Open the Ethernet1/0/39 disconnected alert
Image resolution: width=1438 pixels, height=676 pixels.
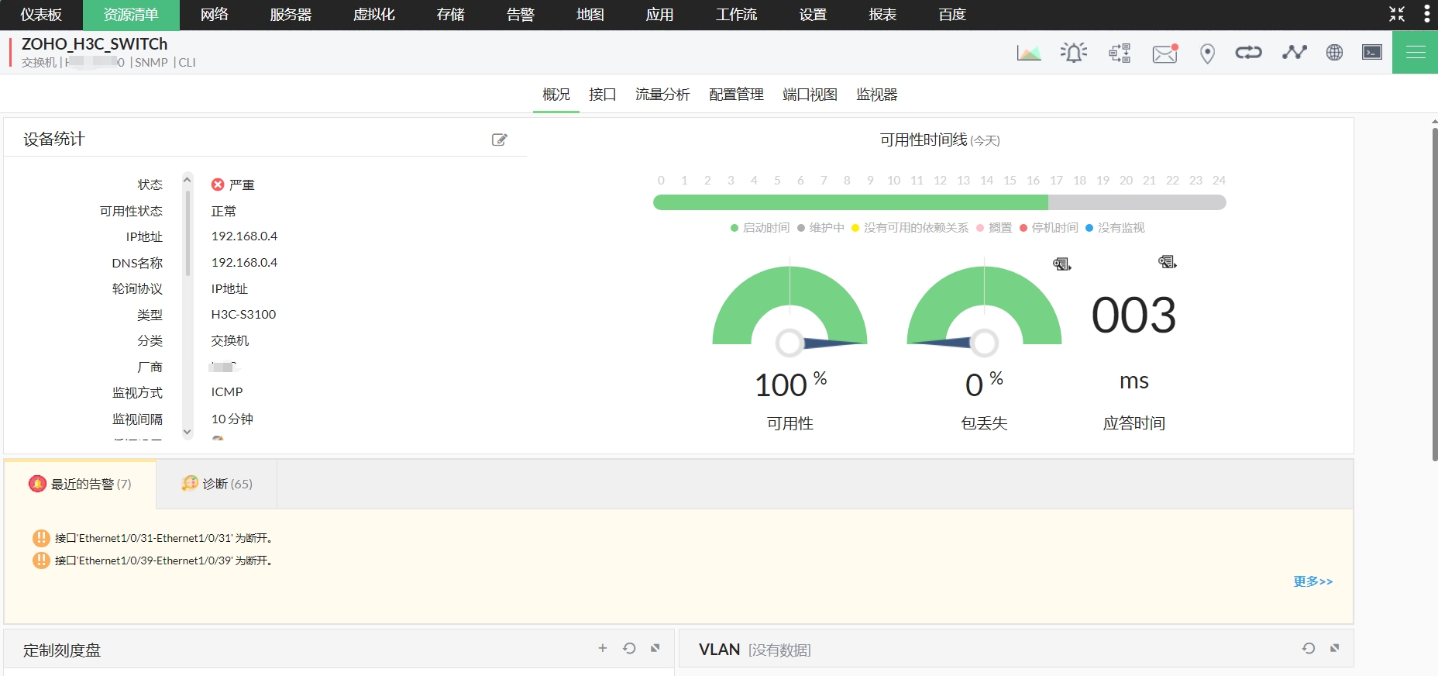click(164, 560)
